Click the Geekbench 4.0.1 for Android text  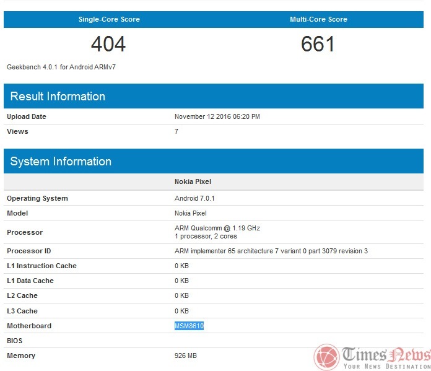(61, 66)
